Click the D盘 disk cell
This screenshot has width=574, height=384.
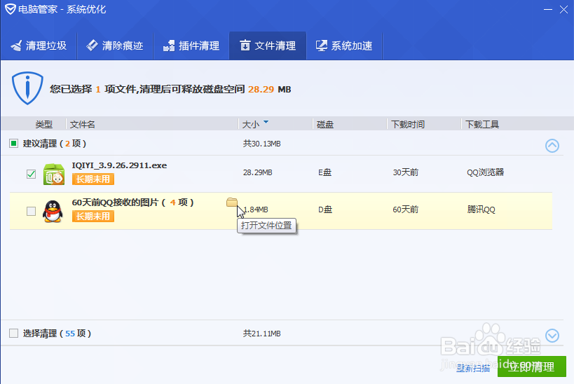(x=325, y=210)
